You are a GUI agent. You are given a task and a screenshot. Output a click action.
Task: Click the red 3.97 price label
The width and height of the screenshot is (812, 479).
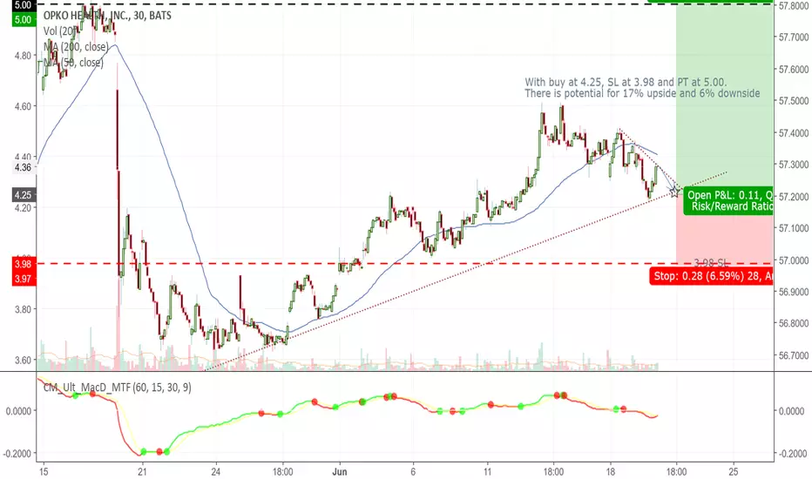point(23,279)
